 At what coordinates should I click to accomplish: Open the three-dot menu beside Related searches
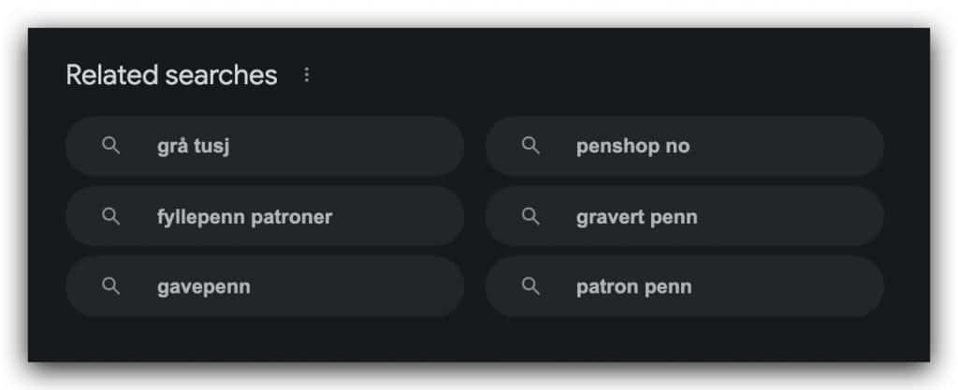(x=307, y=75)
